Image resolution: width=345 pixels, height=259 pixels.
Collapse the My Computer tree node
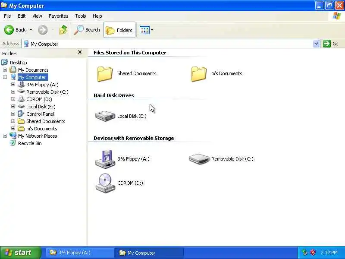pos(5,77)
